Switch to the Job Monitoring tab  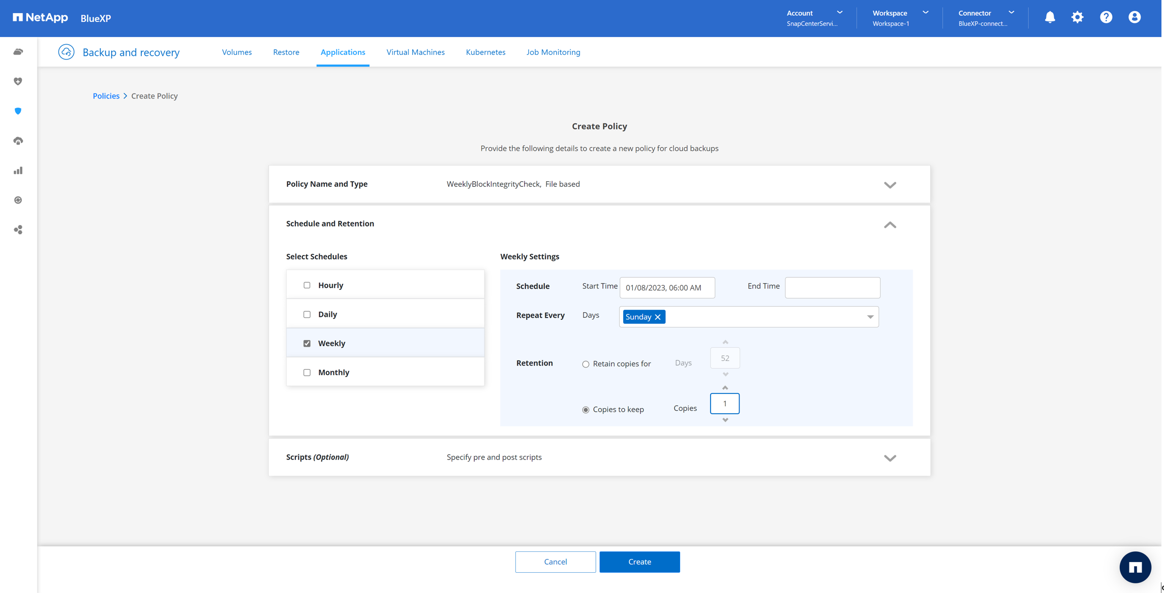(553, 52)
